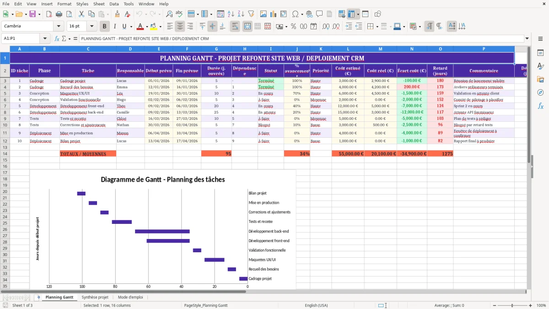Image resolution: width=549 pixels, height=309 pixels.
Task: Open the Format menu
Action: coord(64,4)
